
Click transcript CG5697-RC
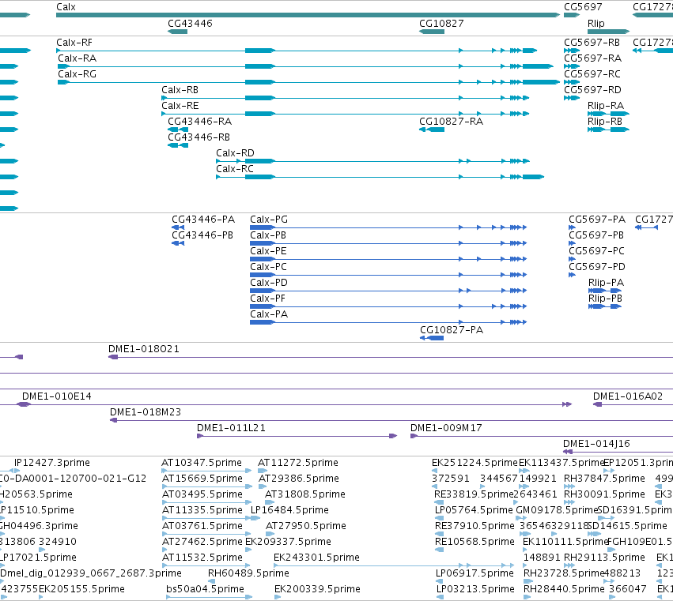592,74
